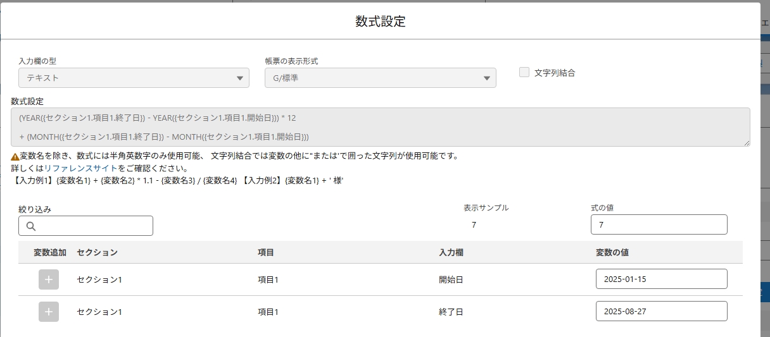
Task: Expand the 帳票の表示形式 combo box showing G/標準
Action: [374, 78]
